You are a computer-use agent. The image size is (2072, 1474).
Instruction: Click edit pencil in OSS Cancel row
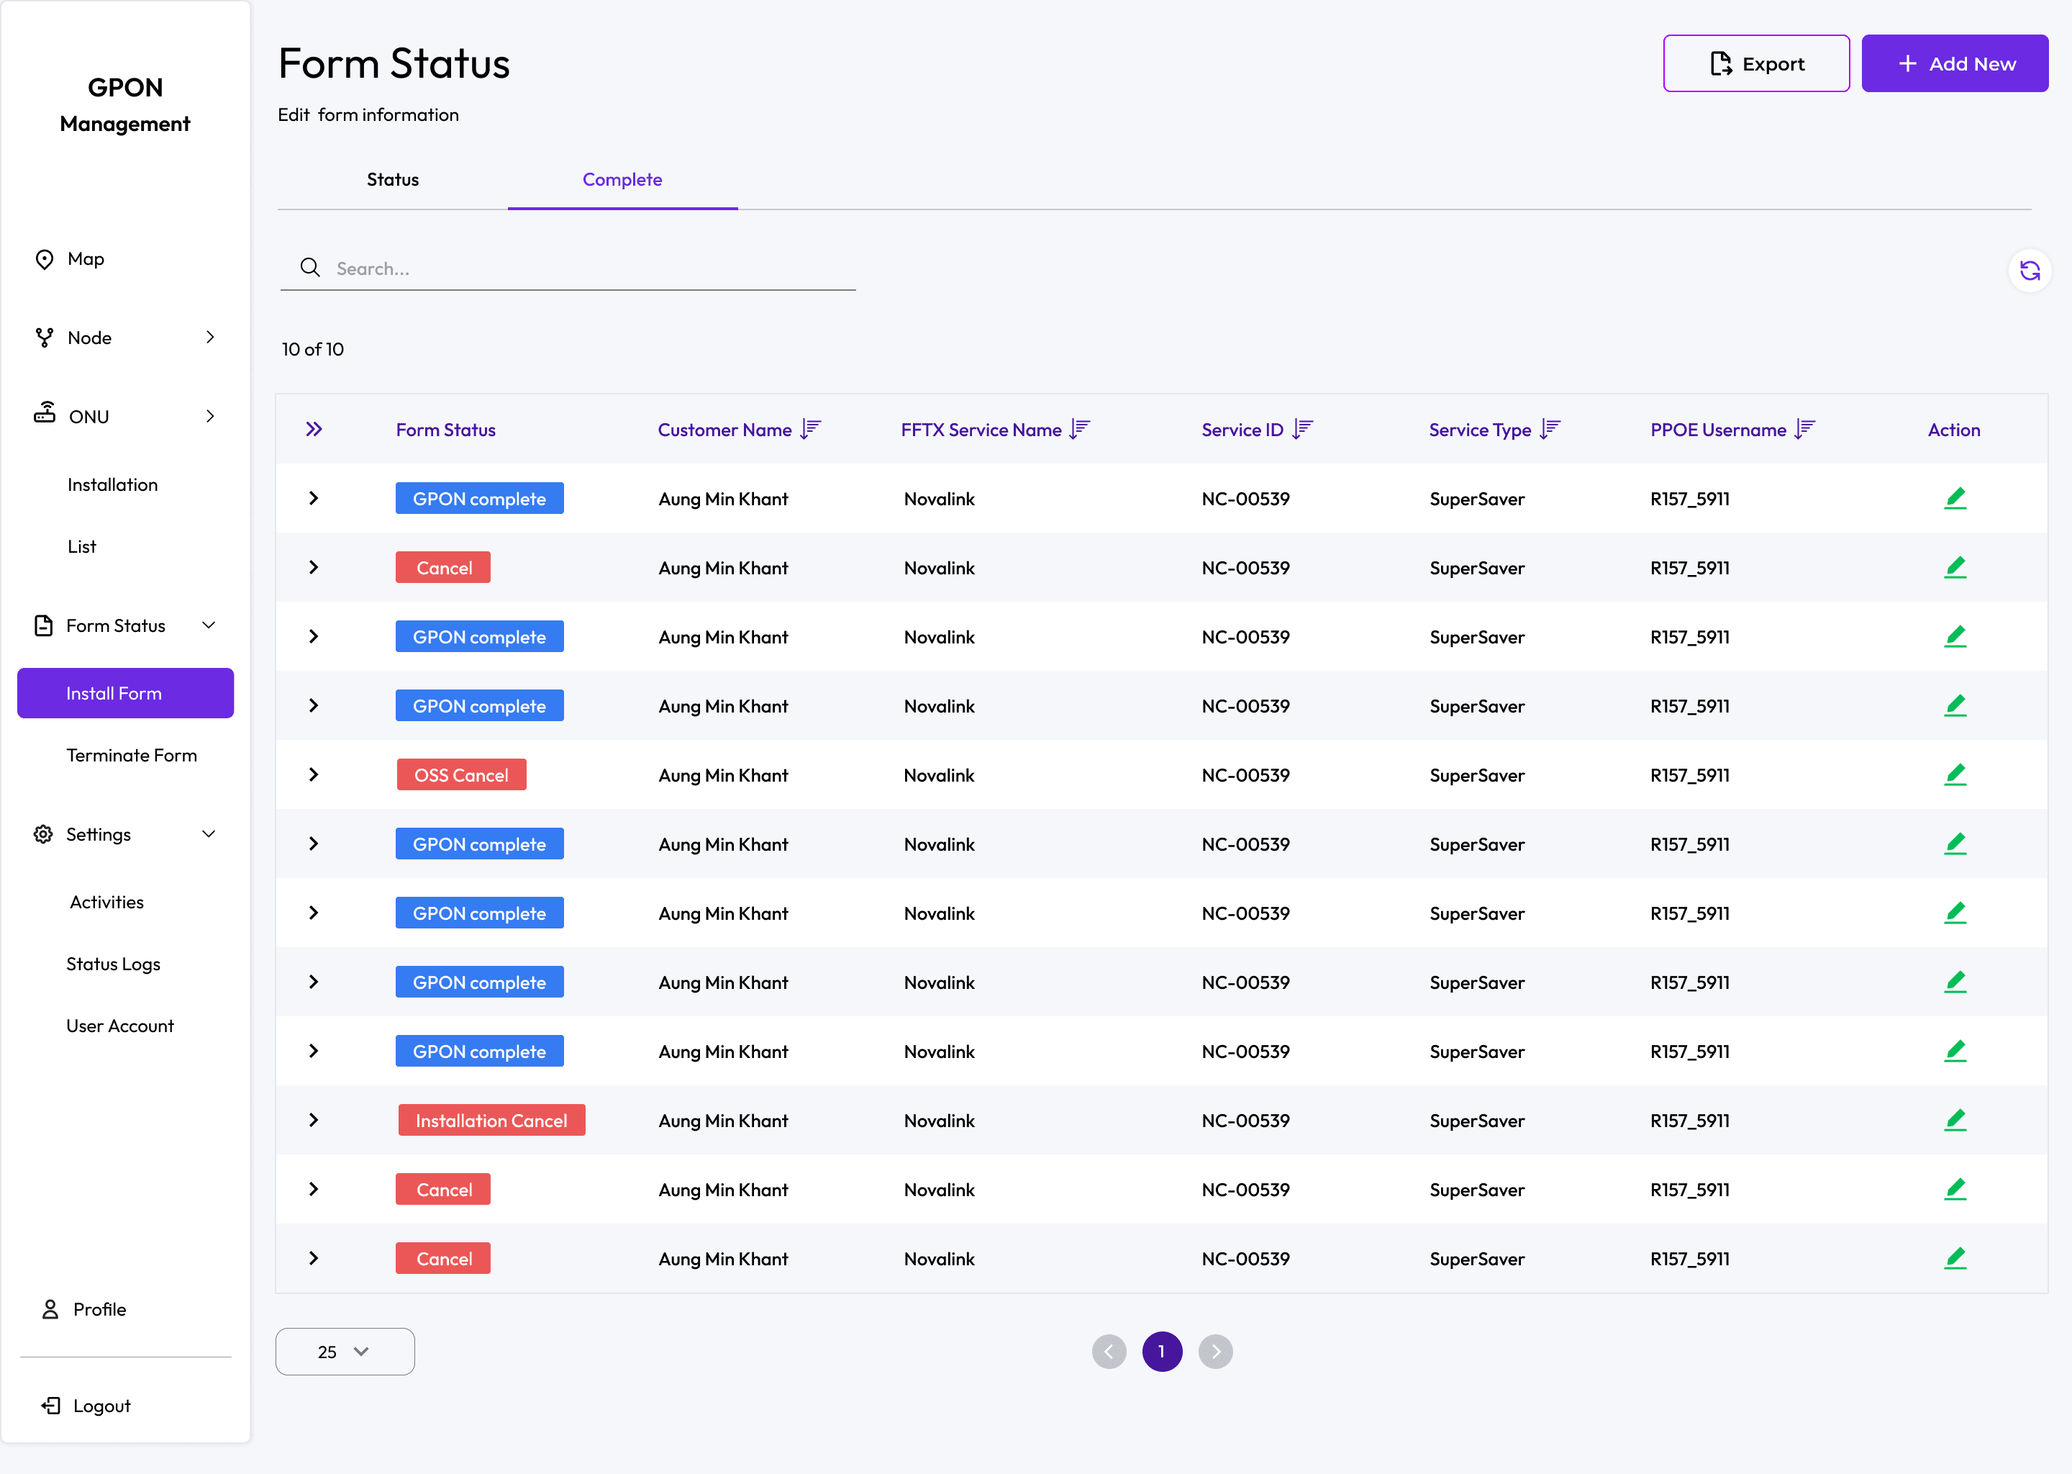point(1955,774)
